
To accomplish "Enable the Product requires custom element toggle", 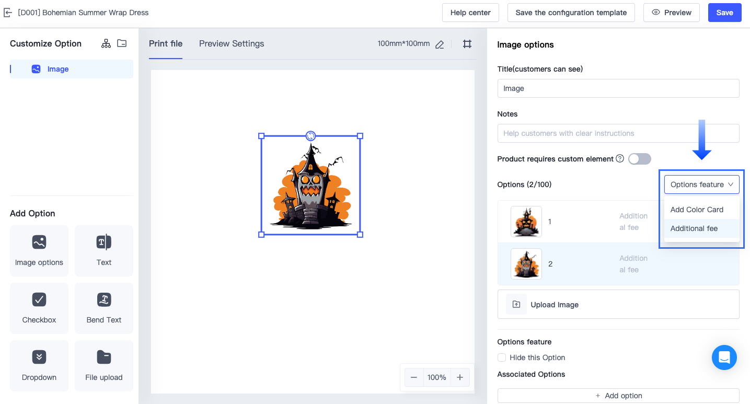I will [639, 158].
